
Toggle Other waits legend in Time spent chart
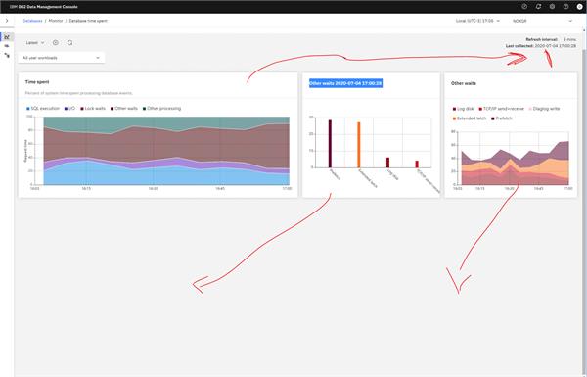coord(124,109)
